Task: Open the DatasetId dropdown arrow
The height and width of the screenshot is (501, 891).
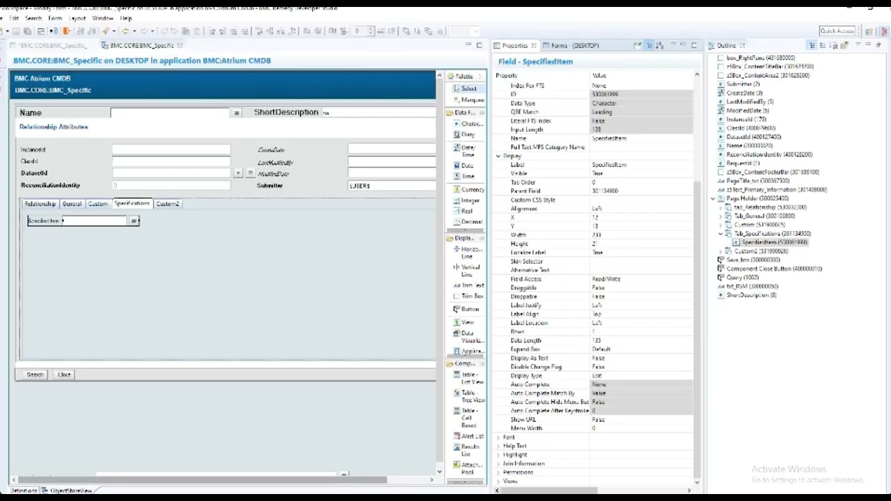Action: pos(238,173)
